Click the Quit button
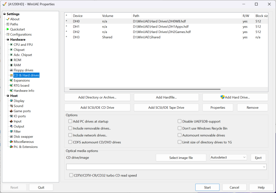 click(x=41, y=187)
